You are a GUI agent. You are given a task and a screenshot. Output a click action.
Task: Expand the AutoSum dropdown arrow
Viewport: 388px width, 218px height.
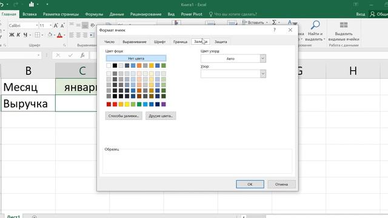coord(279,22)
